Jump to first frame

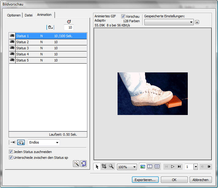coord(166,166)
